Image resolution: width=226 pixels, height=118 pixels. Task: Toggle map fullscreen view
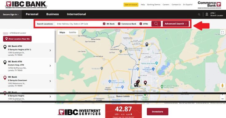click(x=222, y=32)
